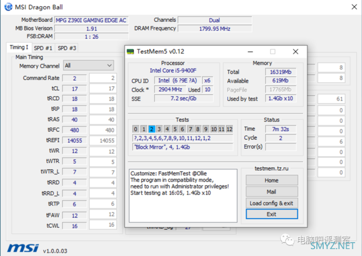
Task: Select test number 3 box
Action: point(159,129)
